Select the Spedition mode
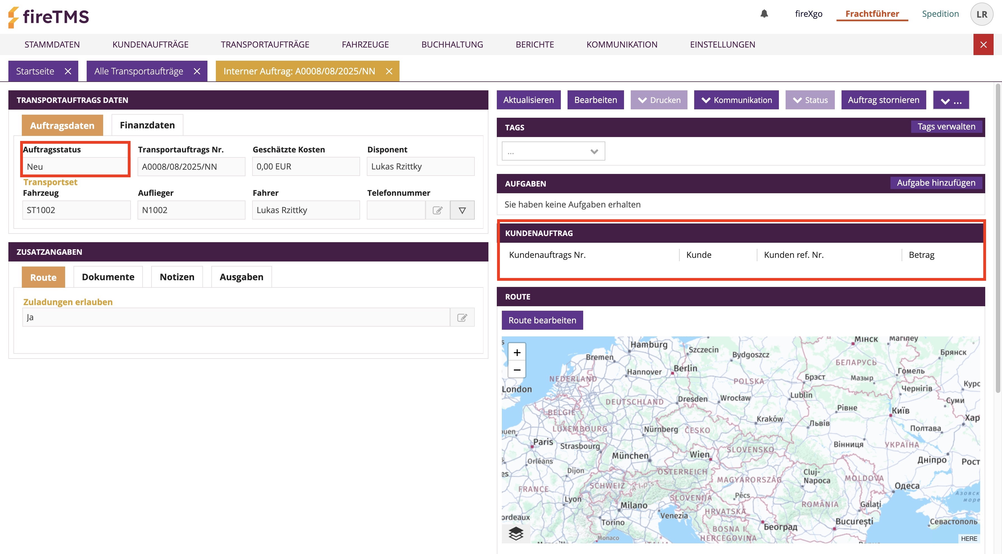Viewport: 1002px width, 554px height. click(940, 14)
